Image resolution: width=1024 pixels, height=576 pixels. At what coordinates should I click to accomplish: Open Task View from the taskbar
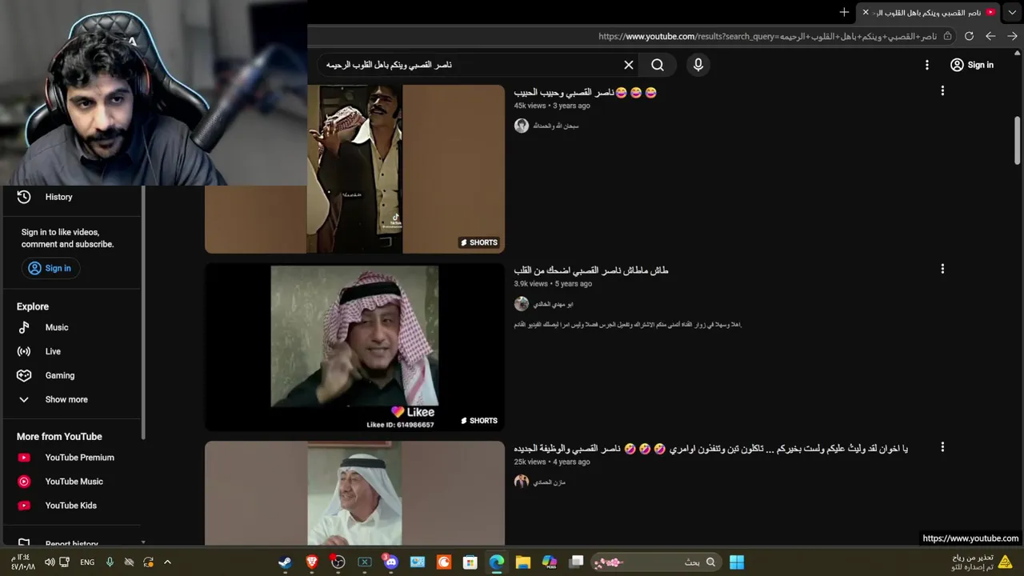click(x=576, y=562)
